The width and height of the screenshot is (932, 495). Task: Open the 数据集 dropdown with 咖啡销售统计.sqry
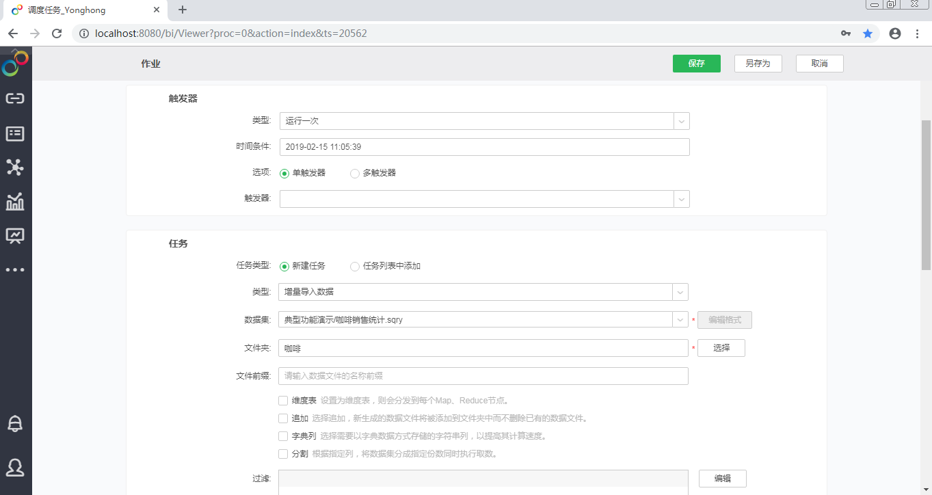[x=681, y=319]
